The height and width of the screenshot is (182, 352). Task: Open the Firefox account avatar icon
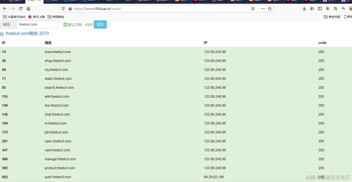(x=328, y=9)
